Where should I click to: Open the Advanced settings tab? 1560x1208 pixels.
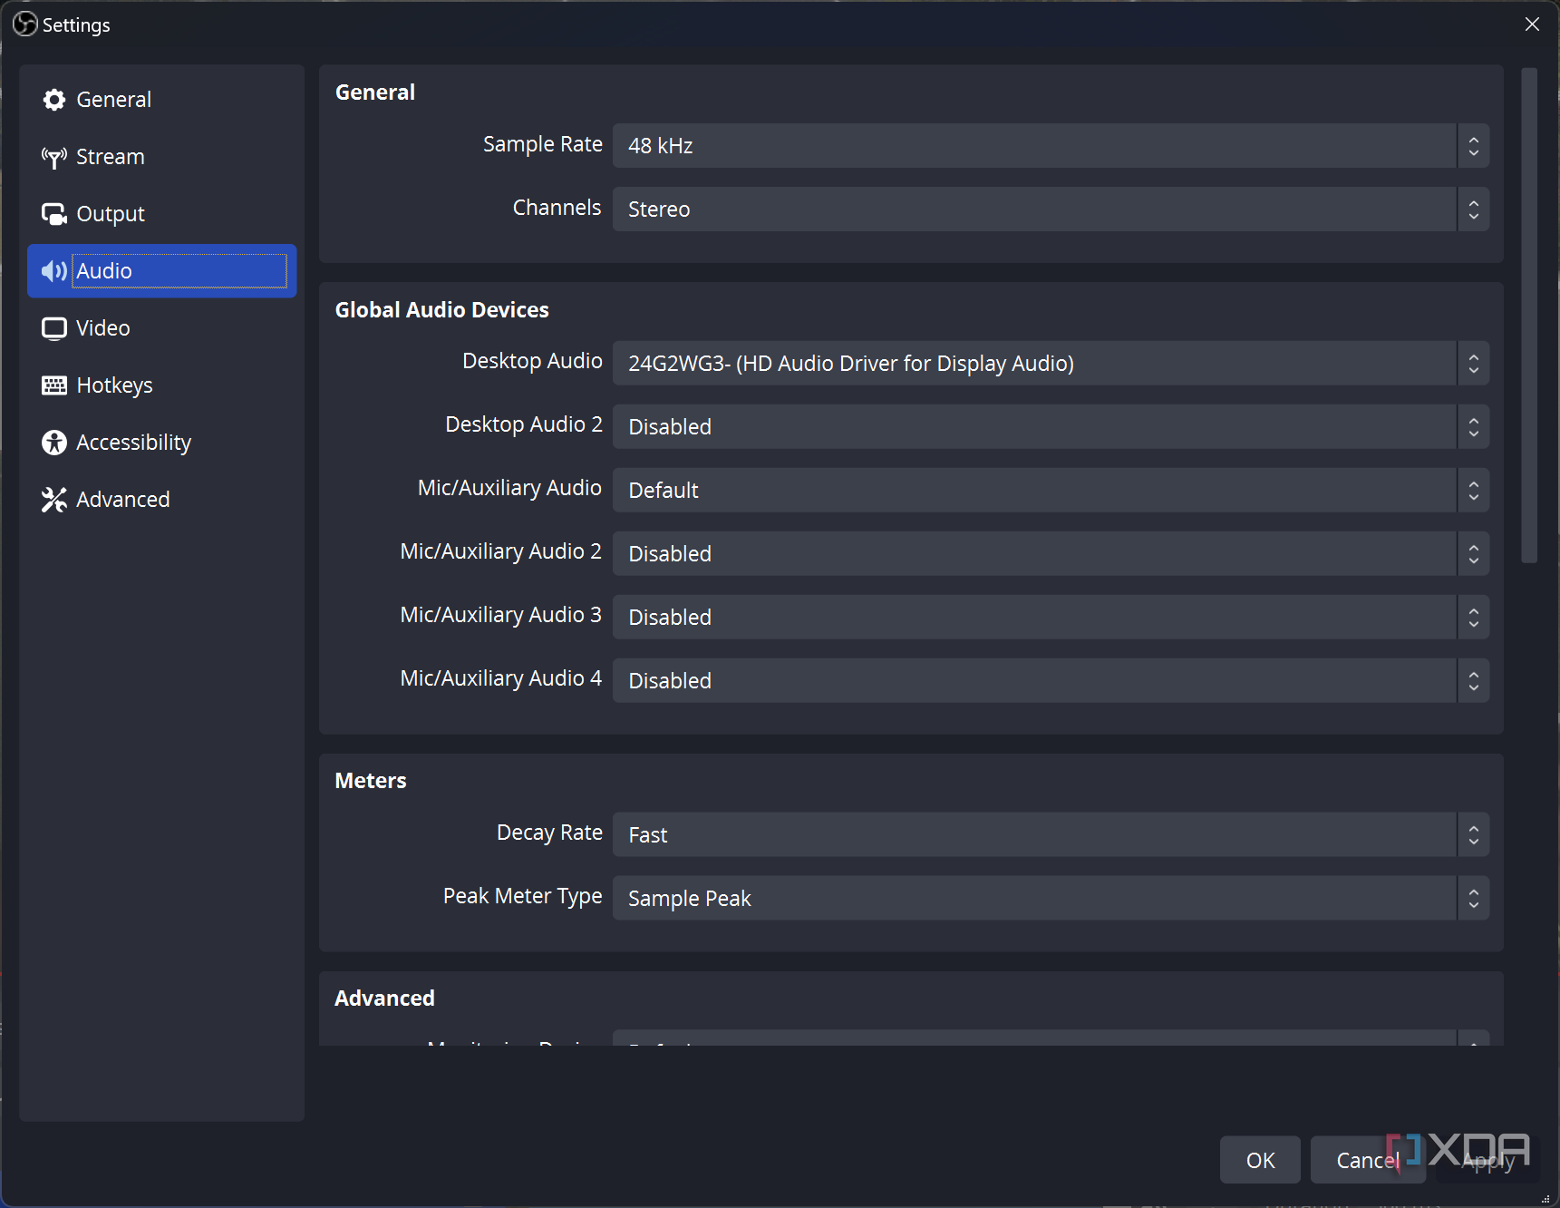162,500
